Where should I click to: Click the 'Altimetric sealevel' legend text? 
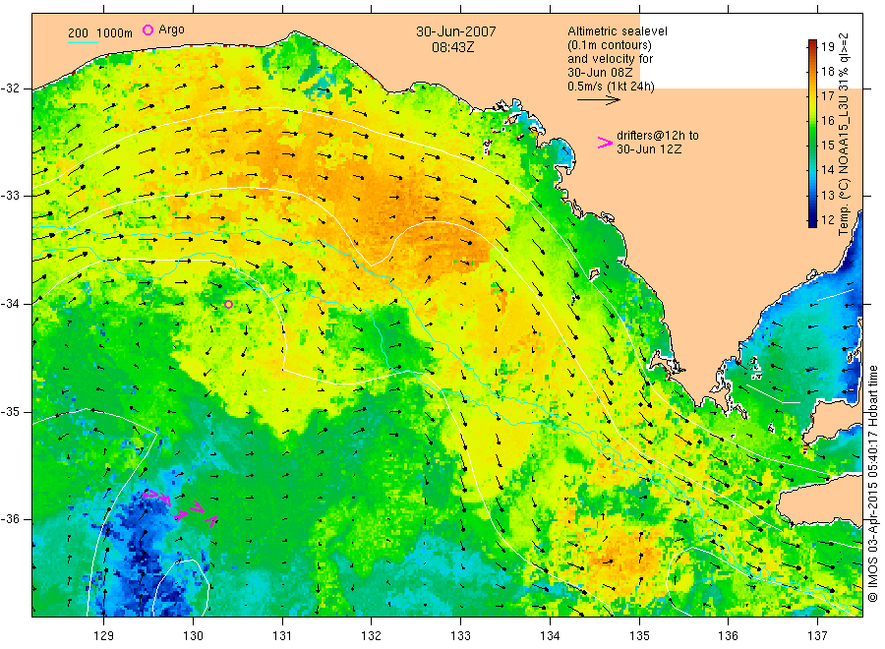(x=618, y=31)
